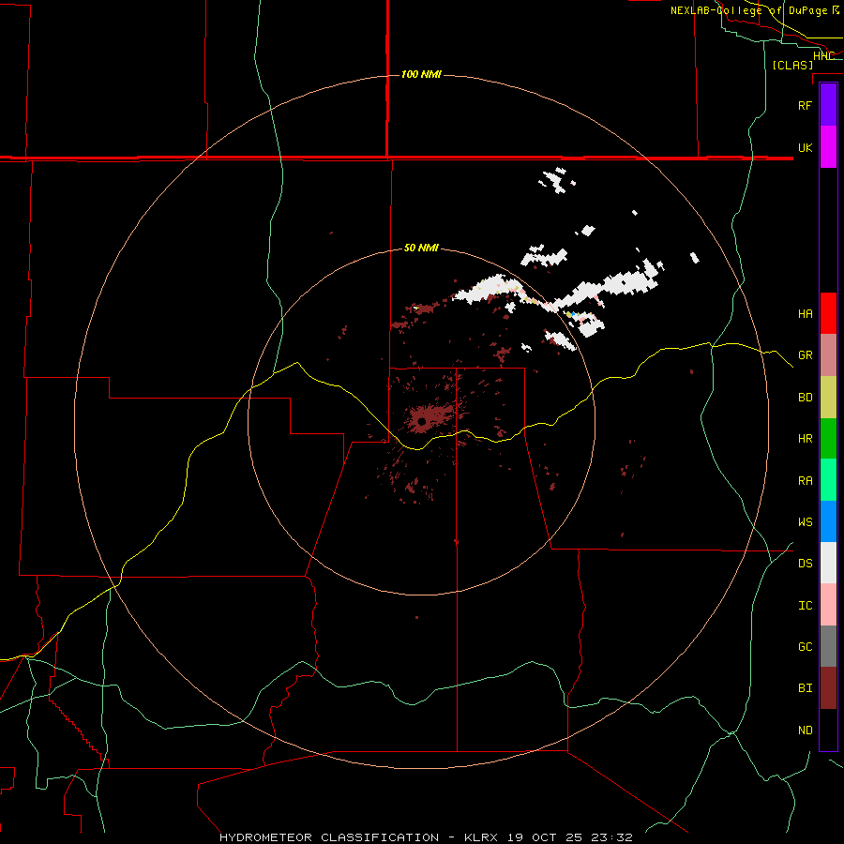
Task: Click the 50 NMI range ring label
Action: coord(421,249)
